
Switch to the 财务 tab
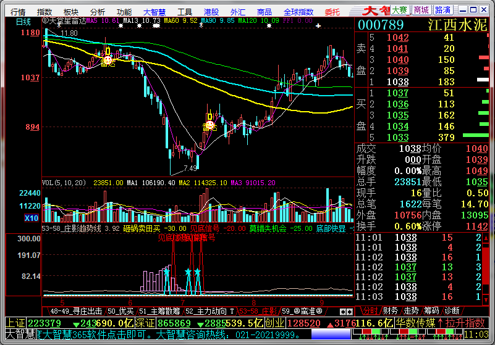(x=391, y=311)
